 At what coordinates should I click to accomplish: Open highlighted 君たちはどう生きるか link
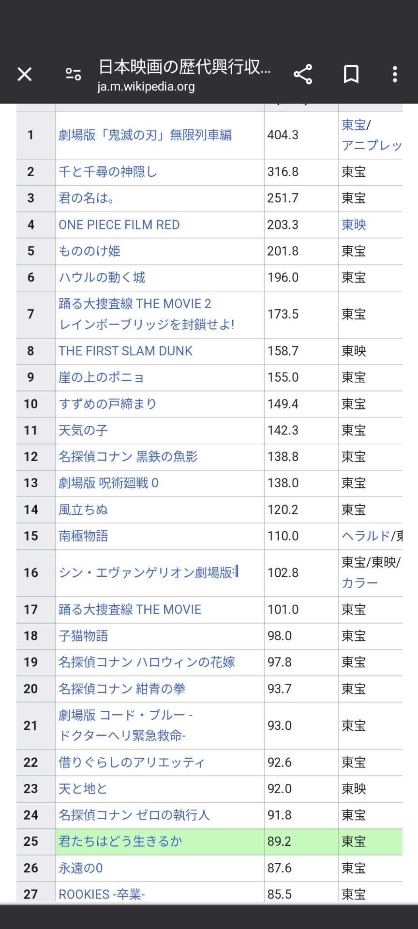pos(120,841)
